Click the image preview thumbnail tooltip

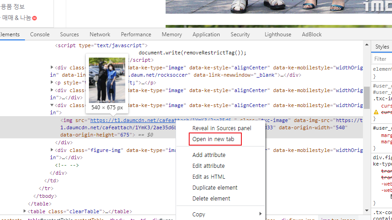107,80
